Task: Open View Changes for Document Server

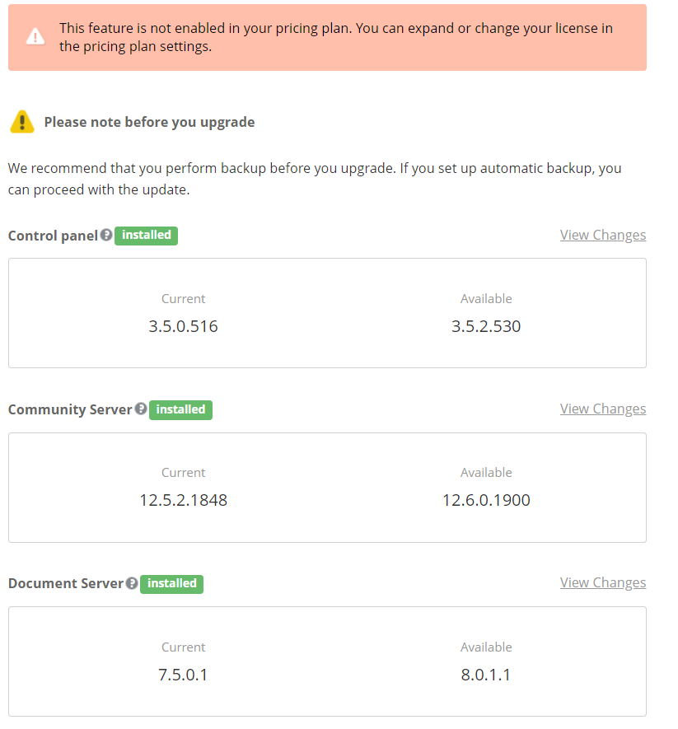Action: point(603,583)
